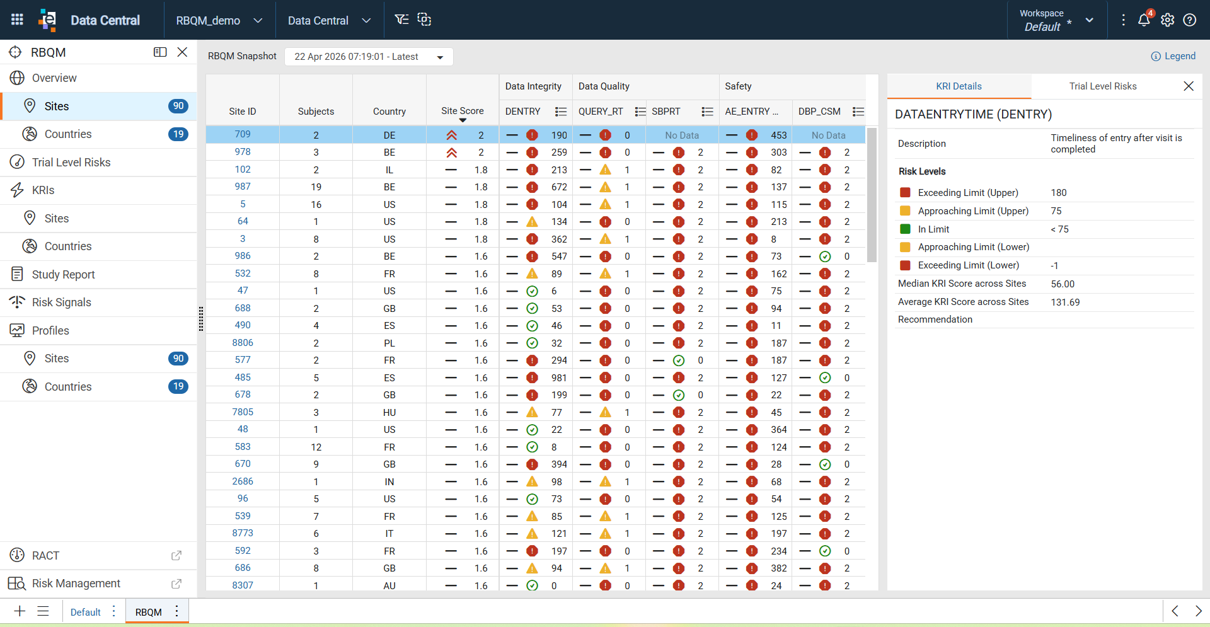
Task: Click the Site ID column header
Action: point(243,112)
